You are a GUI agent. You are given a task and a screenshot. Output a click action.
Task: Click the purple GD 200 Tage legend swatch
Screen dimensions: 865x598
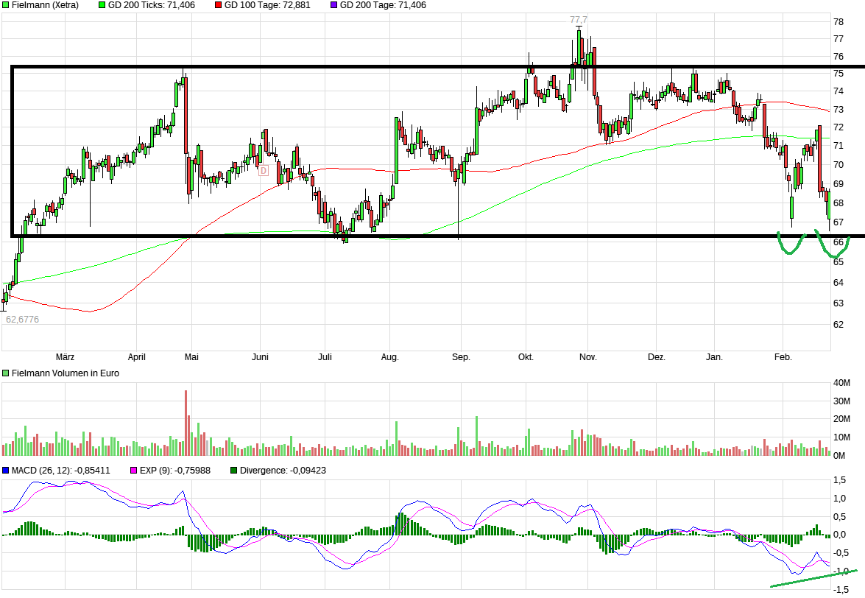pos(333,5)
